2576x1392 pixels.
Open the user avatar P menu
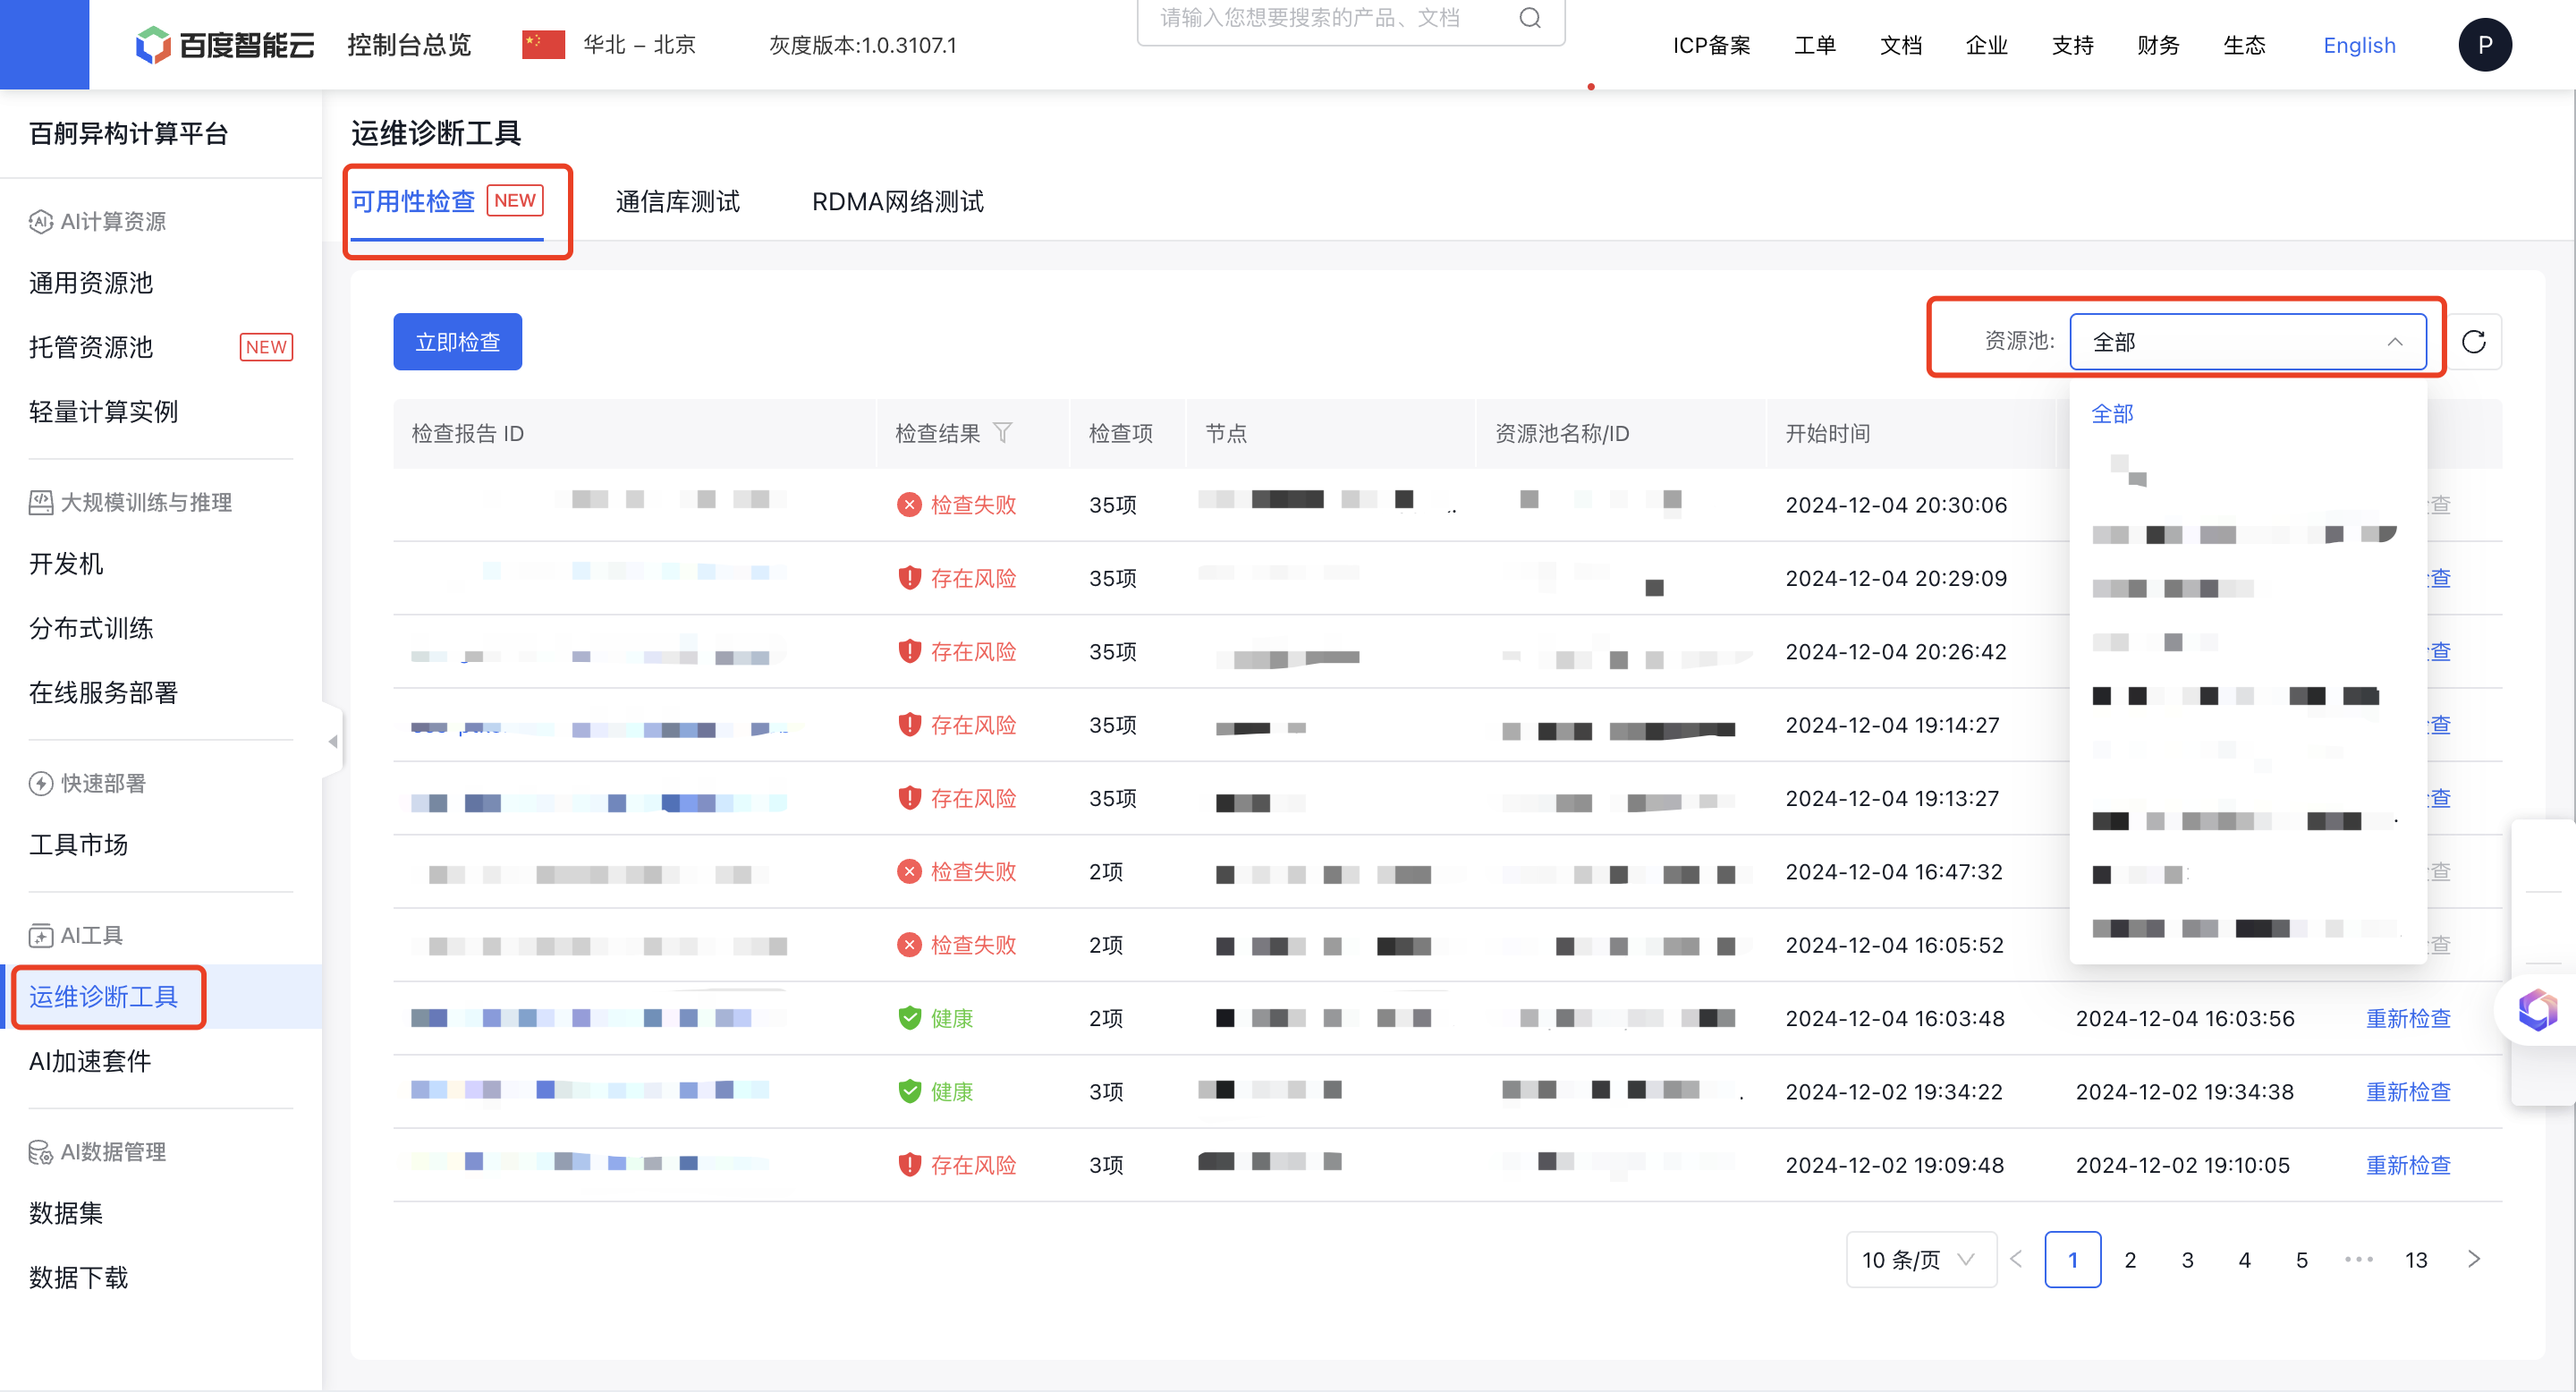point(2484,45)
